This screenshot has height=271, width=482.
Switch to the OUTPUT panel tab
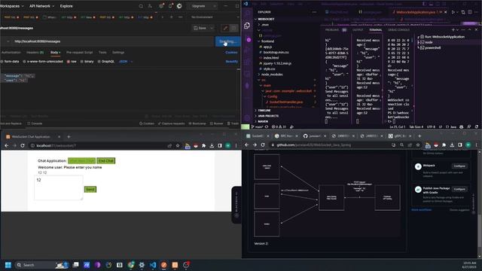[x=358, y=30]
